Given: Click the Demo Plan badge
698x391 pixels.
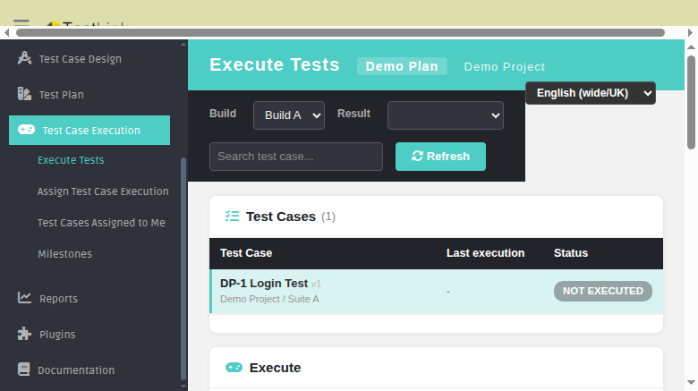Looking at the screenshot, I should click(x=402, y=66).
